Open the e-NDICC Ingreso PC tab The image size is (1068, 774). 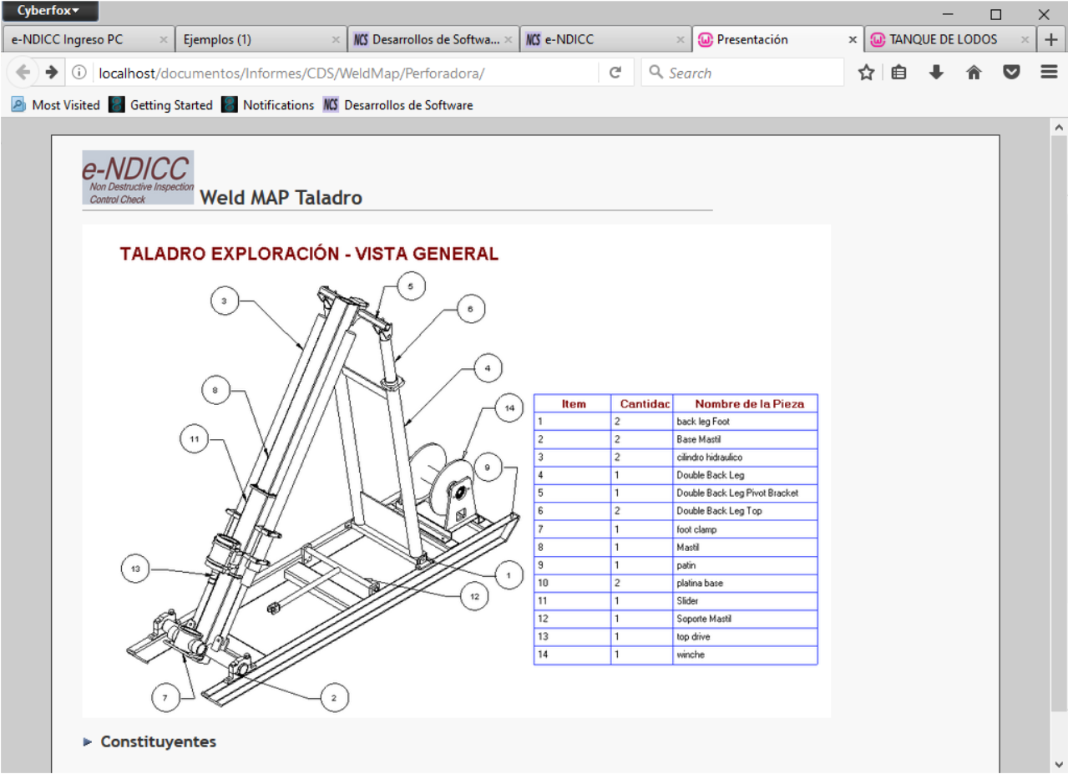point(78,39)
